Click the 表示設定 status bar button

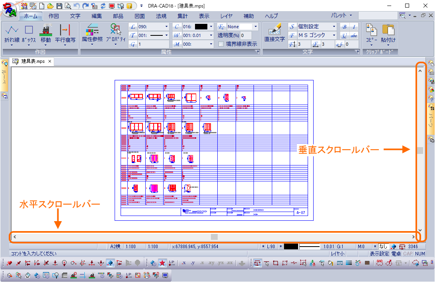click(379, 253)
